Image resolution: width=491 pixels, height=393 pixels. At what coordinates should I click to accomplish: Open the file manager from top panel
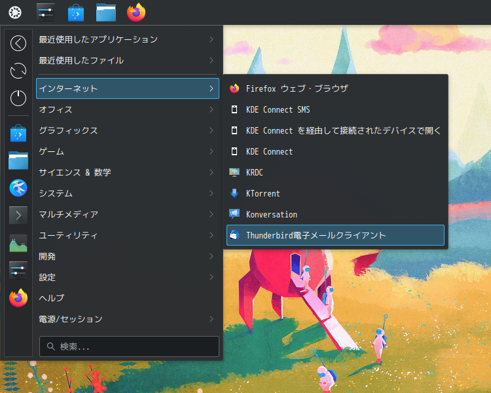106,12
